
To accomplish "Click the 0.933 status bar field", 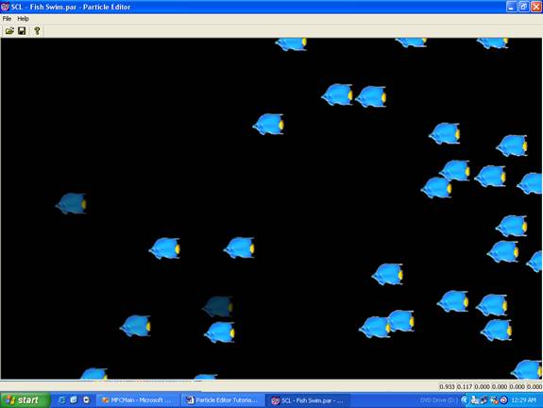I will coord(447,386).
